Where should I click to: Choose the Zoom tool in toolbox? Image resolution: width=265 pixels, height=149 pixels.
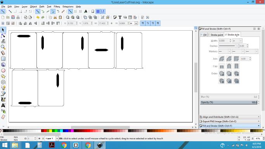3,47
